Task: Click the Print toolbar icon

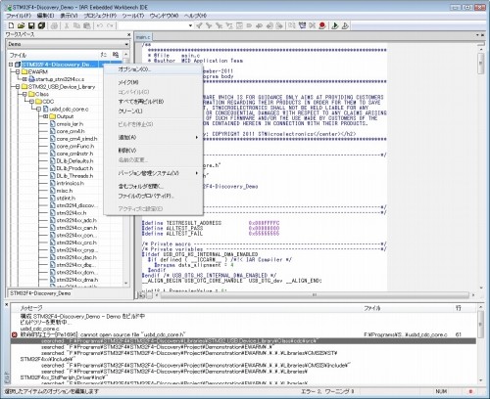Action: point(55,25)
